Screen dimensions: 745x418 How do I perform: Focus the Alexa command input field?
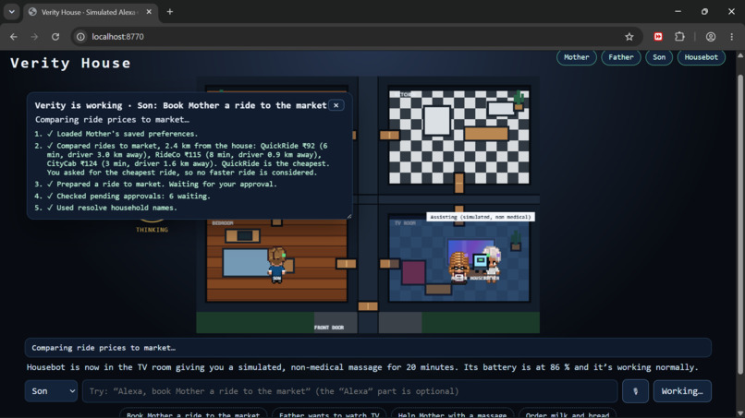click(349, 391)
